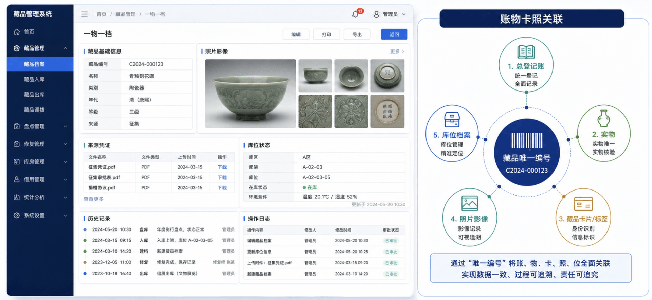The image size is (652, 300).
Task: Open 更多 link in 照片影像 panel
Action: [397, 52]
